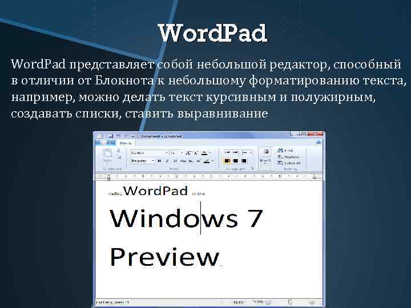Toggle Bold formatting

(159, 161)
